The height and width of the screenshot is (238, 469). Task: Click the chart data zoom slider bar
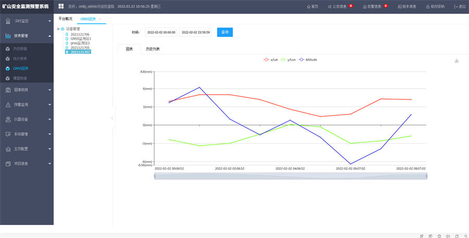pos(290,176)
